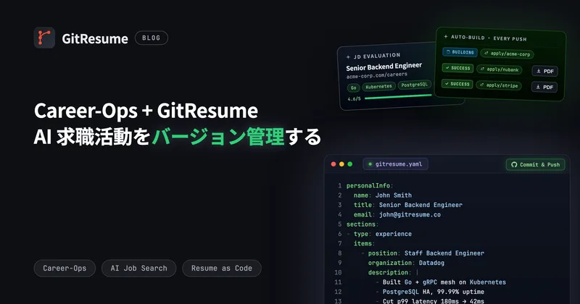The image size is (580, 304).
Task: Click the AUTO-BUILD · EVERY PUSH header
Action: tap(485, 38)
